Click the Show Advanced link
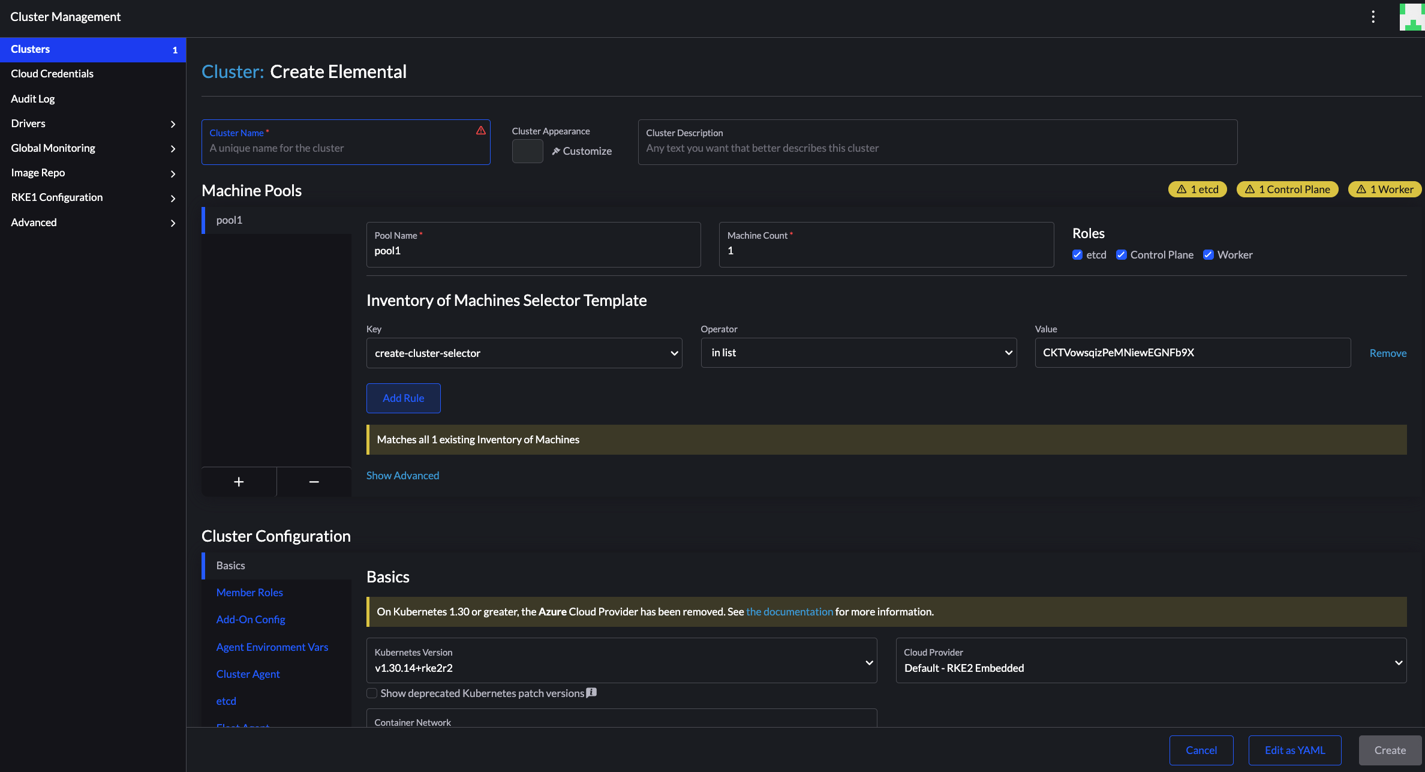1425x772 pixels. pos(402,475)
